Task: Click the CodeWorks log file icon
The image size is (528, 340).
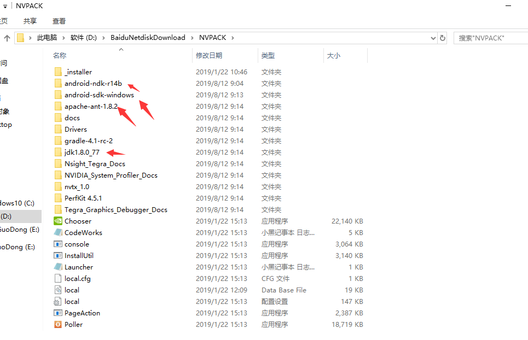Action: (58, 232)
